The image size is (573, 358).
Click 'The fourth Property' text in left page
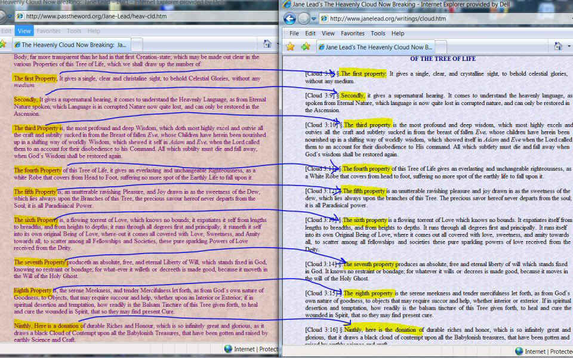tap(38, 170)
